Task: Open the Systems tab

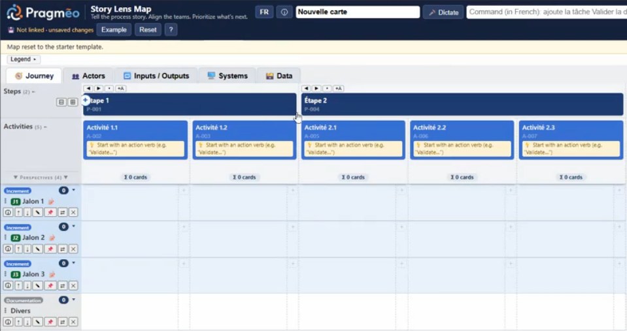Action: pos(227,76)
